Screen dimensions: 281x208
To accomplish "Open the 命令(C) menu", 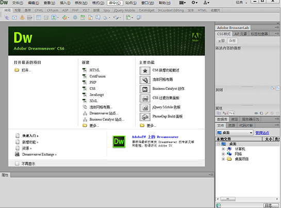I will (x=115, y=3).
